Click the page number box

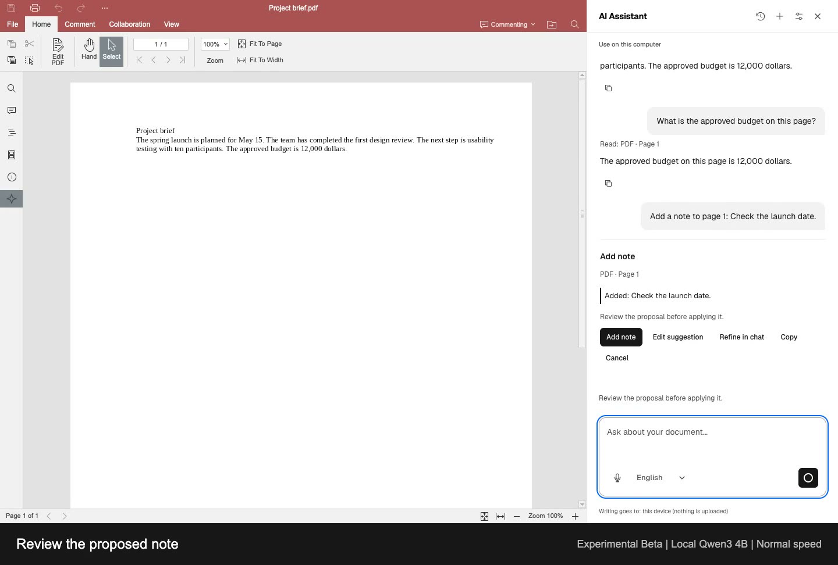161,44
